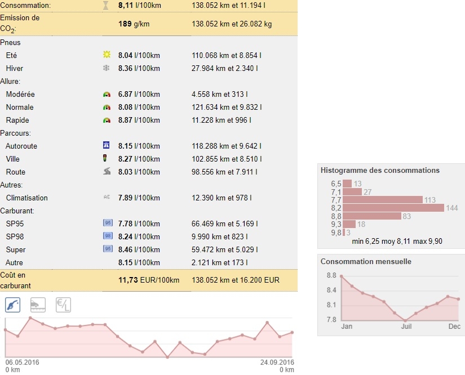Click the Dec end point on monthly chart
Image resolution: width=465 pixels, height=375 pixels.
pos(458,299)
